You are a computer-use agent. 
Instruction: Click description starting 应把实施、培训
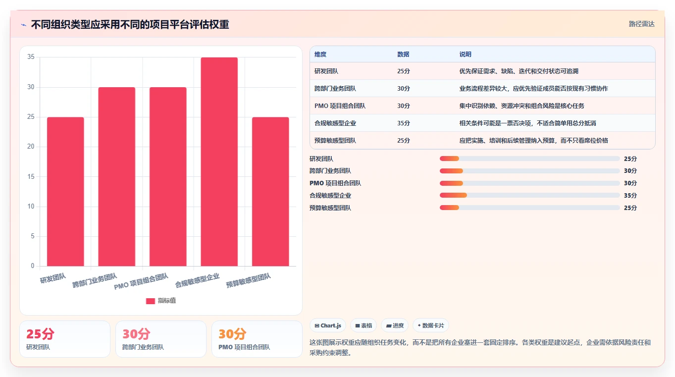point(534,141)
